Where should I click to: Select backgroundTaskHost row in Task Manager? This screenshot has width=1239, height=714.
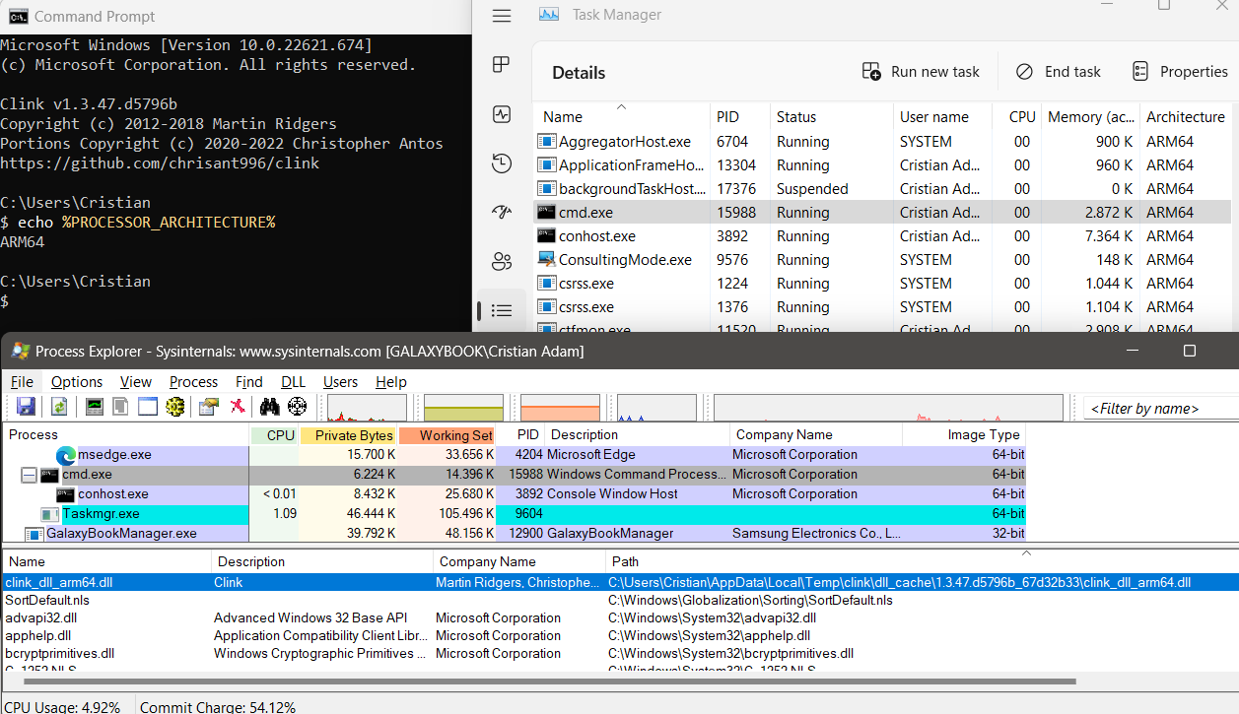882,189
